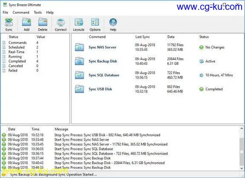The width and height of the screenshot is (245, 178).
Task: Click the icon beside Scheduled status row
Action: click(4, 47)
